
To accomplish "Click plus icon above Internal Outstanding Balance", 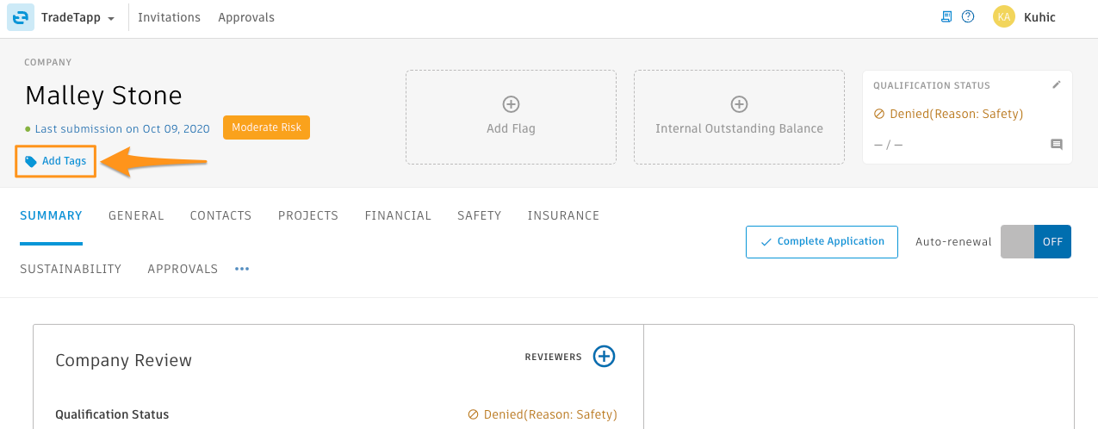I will (739, 104).
